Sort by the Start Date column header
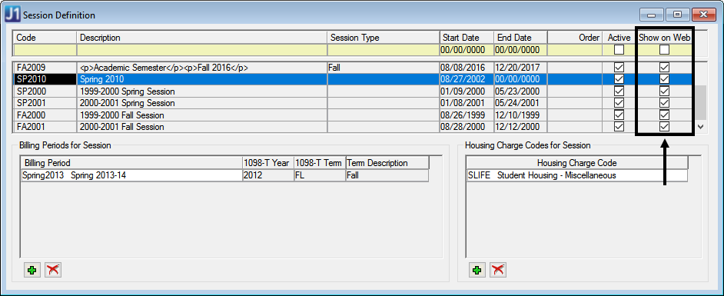The image size is (724, 296). 467,38
